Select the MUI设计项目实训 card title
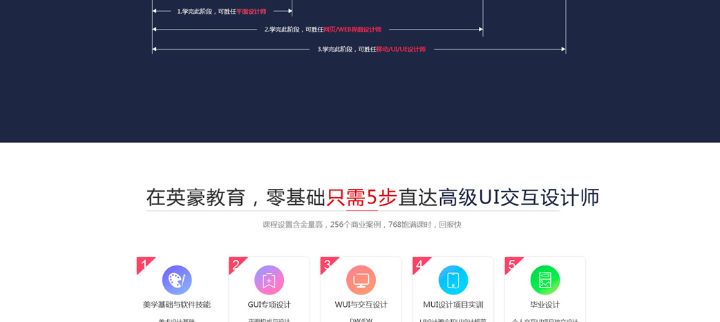This screenshot has height=322, width=720. (453, 305)
